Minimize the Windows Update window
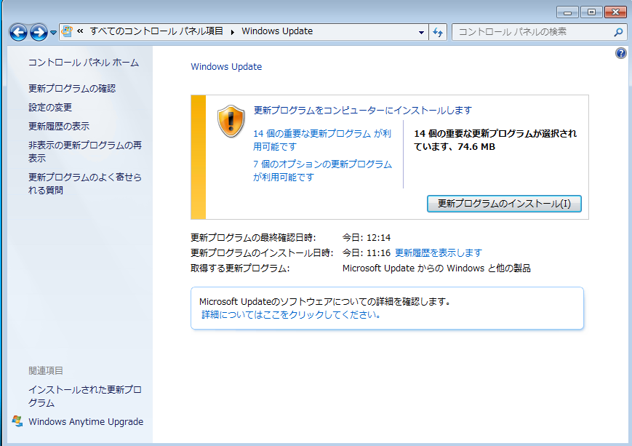This screenshot has height=446, width=632. pyautogui.click(x=567, y=12)
